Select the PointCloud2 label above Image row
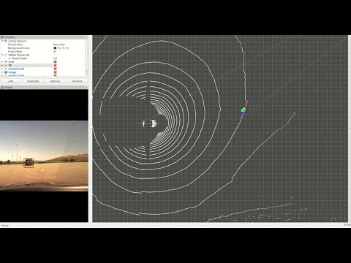The image size is (351, 263). pyautogui.click(x=16, y=69)
